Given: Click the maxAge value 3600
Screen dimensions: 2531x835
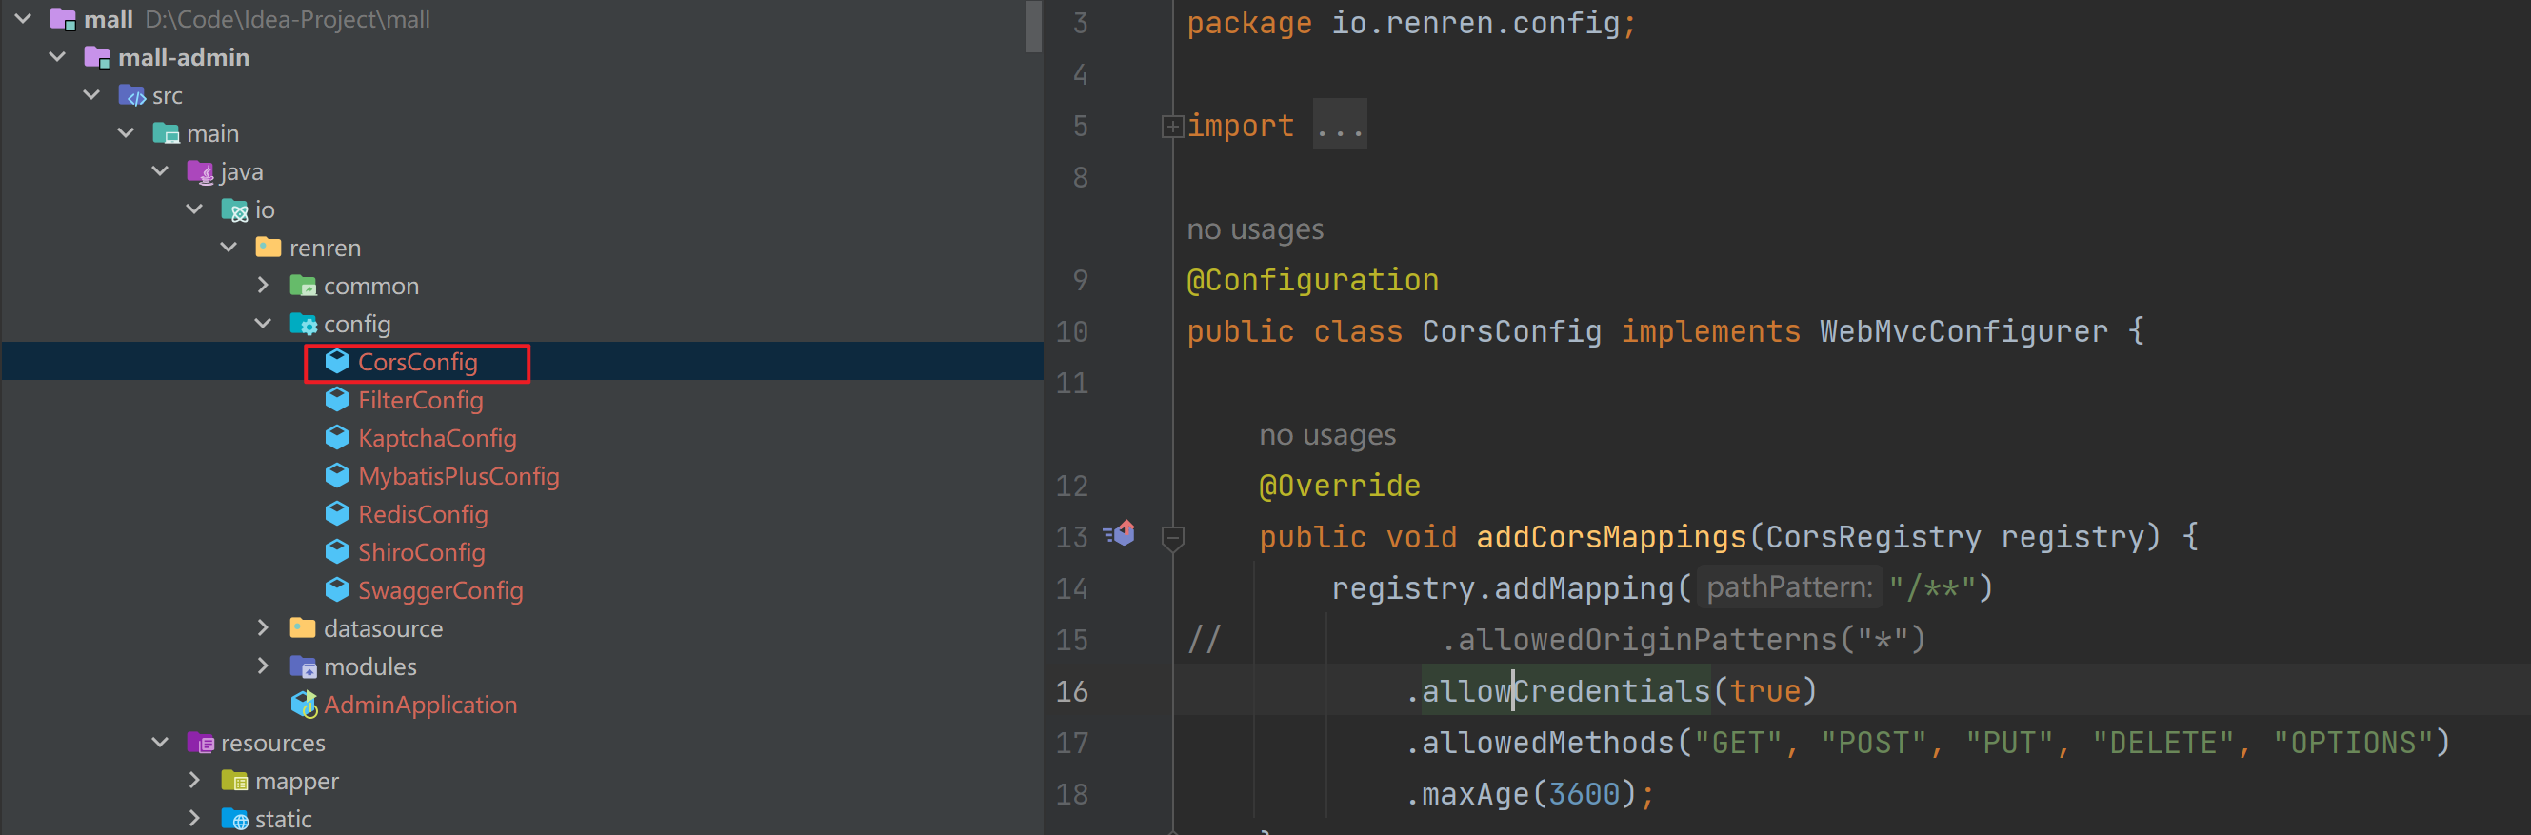Looking at the screenshot, I should 1584,794.
